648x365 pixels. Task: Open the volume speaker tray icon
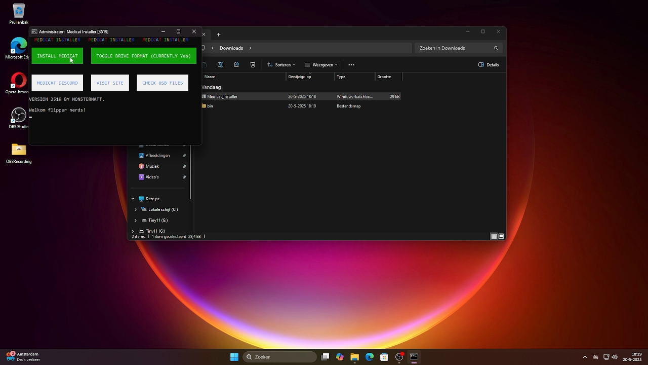(x=615, y=357)
